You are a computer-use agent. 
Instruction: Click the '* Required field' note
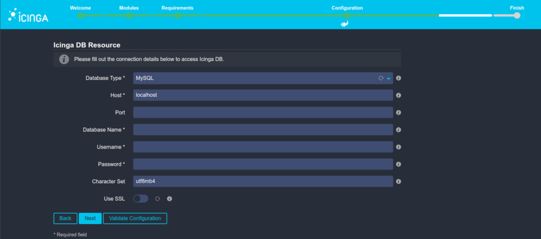(70, 235)
